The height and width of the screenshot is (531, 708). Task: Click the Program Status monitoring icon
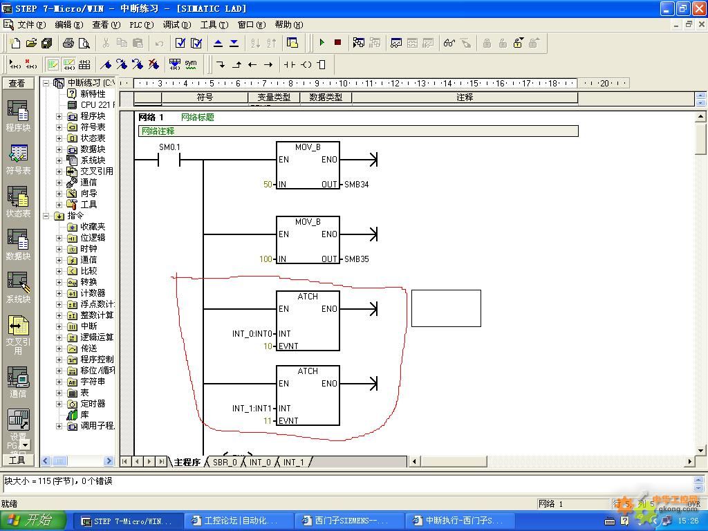coord(359,43)
